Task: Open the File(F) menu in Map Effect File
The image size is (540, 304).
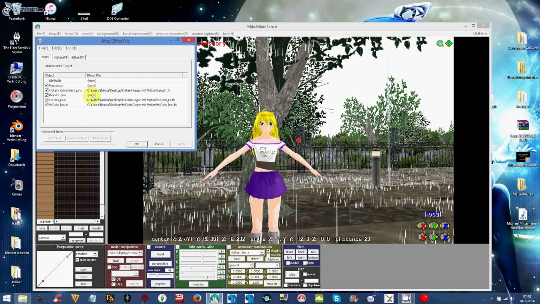Action: 43,48
